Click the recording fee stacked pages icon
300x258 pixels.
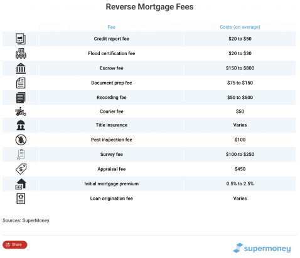tap(21, 98)
